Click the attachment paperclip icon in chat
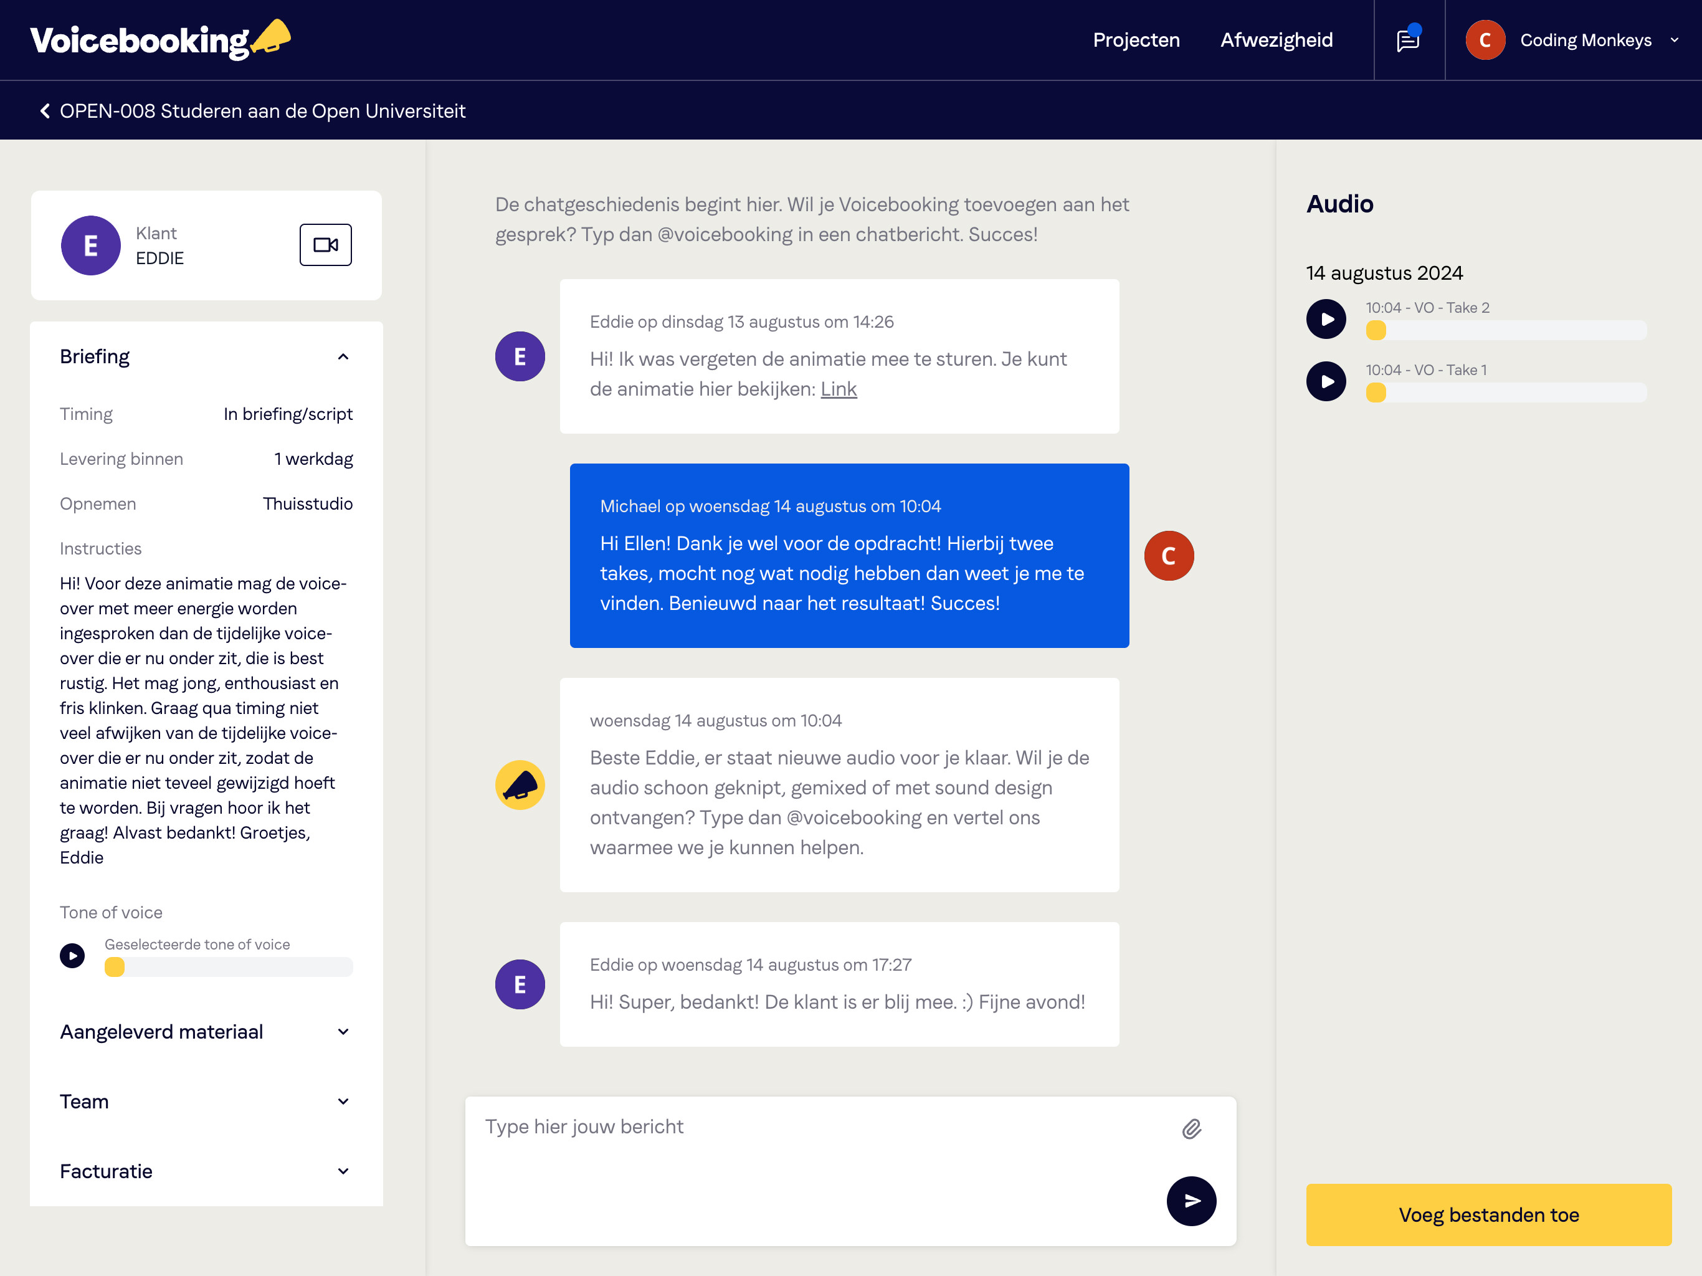This screenshot has width=1702, height=1276. click(1187, 1127)
